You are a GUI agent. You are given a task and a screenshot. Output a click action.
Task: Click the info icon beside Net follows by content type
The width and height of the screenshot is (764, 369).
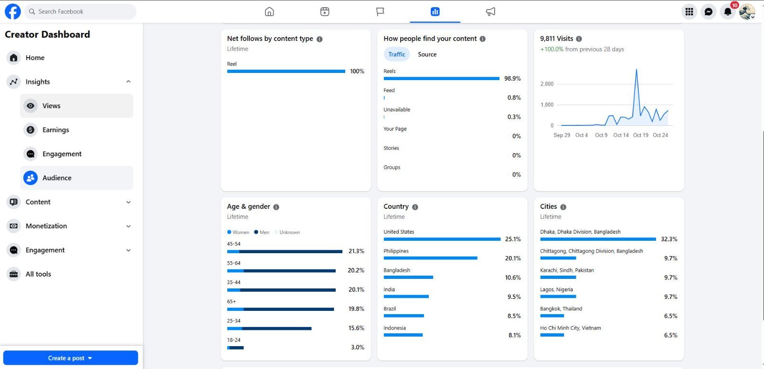tap(319, 39)
